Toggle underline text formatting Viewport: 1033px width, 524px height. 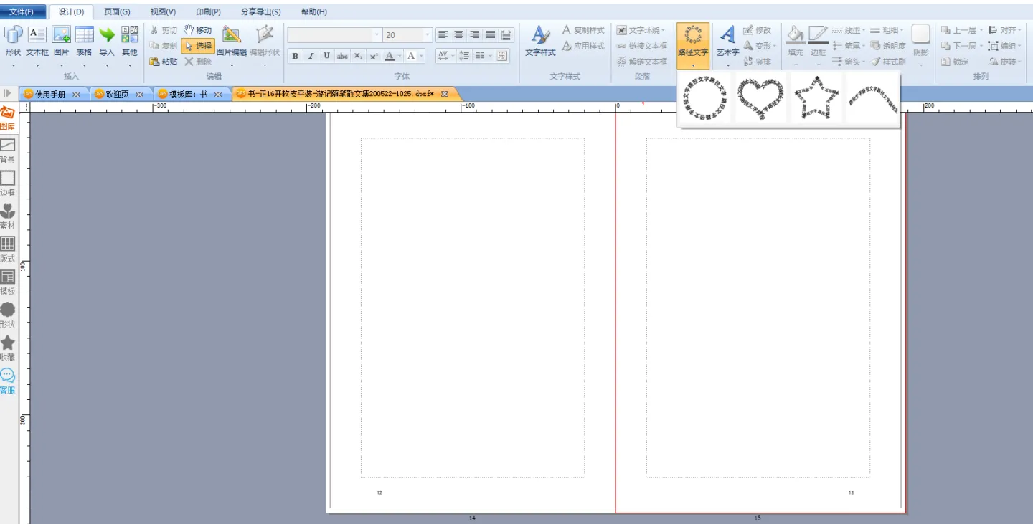[x=326, y=56]
